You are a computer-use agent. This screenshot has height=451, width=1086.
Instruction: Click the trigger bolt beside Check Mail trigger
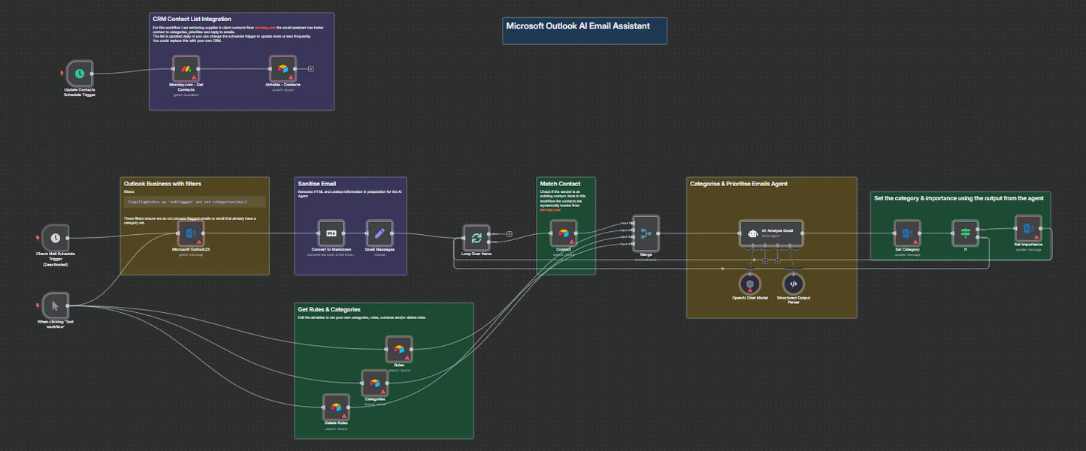pyautogui.click(x=38, y=238)
